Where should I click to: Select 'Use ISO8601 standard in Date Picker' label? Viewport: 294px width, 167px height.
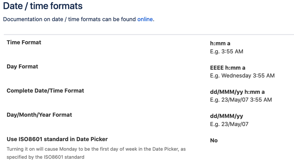point(57,139)
